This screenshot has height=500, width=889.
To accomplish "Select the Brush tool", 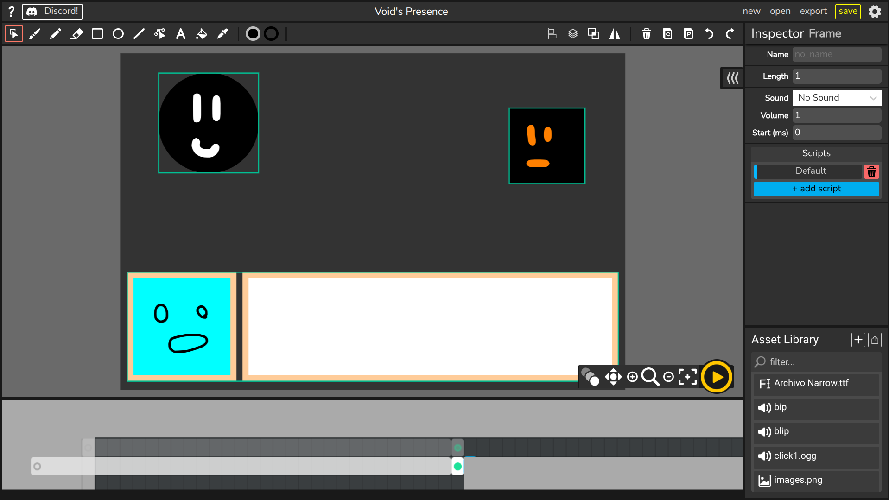I will click(x=35, y=34).
